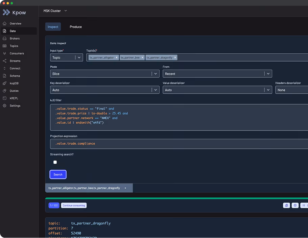Click the Projection expression field
308x238 pixels.
pyautogui.click(x=179, y=144)
